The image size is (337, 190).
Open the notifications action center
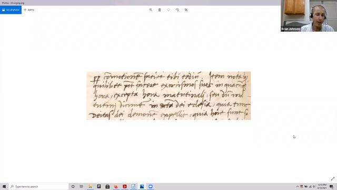(331, 186)
